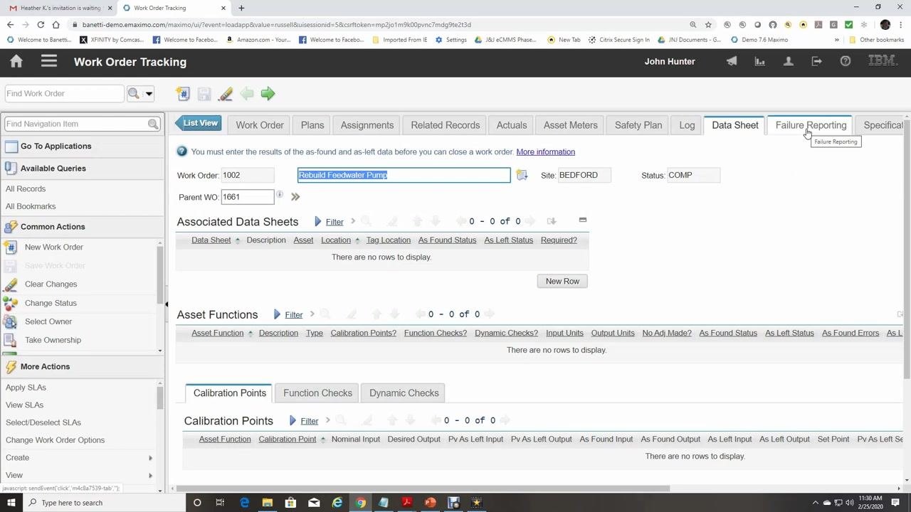Open the Asset Meters tab

click(571, 125)
